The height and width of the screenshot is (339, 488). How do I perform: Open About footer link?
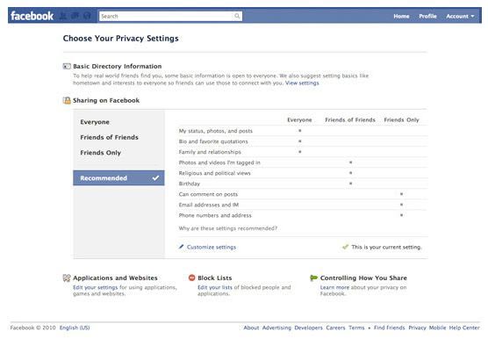pyautogui.click(x=251, y=328)
